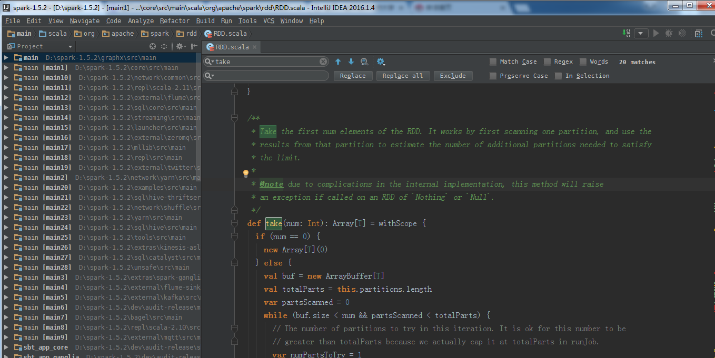Open the search options gear icon
Viewport: 715px width, 358px height.
pos(381,62)
